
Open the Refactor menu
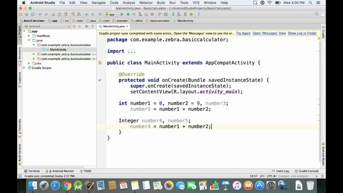pos(146,3)
